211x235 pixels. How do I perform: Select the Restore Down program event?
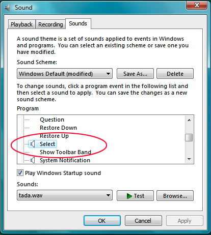click(58, 128)
